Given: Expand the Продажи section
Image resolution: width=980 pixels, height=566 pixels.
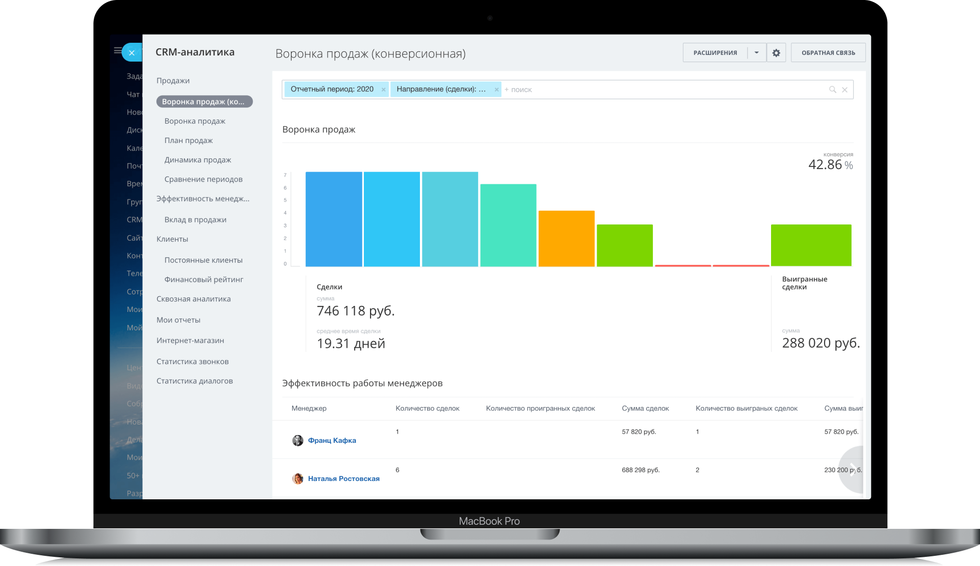Looking at the screenshot, I should click(173, 80).
